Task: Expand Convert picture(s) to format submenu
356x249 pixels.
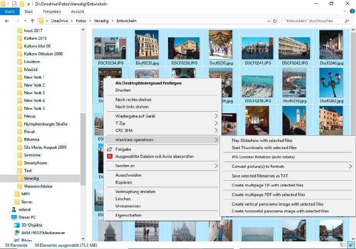Action: click(x=350, y=166)
